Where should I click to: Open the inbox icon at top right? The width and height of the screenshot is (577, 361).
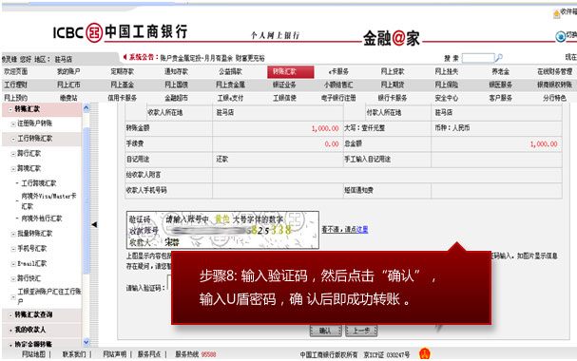(556, 14)
